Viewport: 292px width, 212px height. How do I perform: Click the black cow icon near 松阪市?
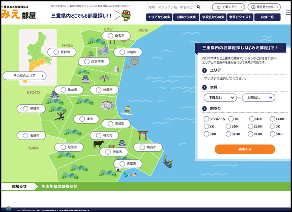99,144
